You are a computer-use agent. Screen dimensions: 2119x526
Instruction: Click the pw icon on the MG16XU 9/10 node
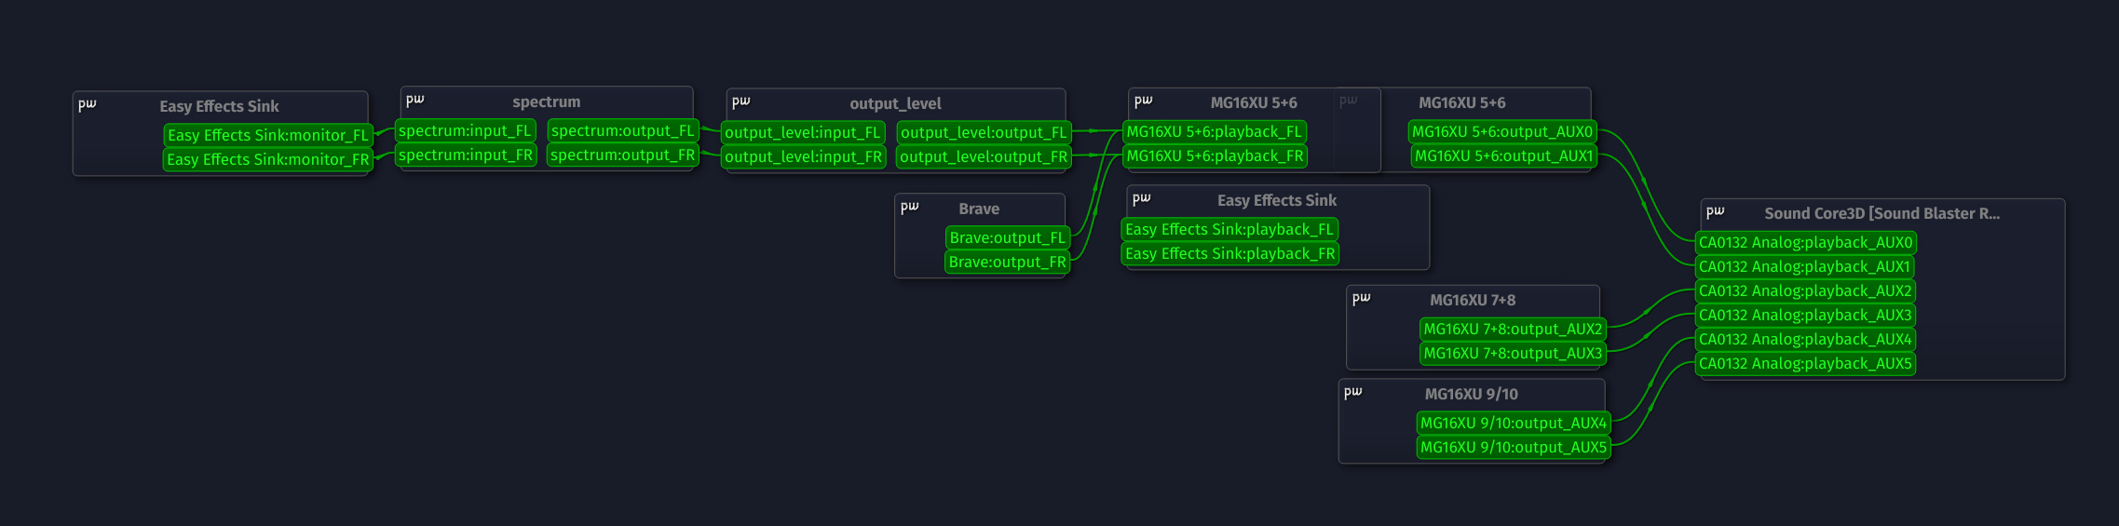coord(1353,391)
